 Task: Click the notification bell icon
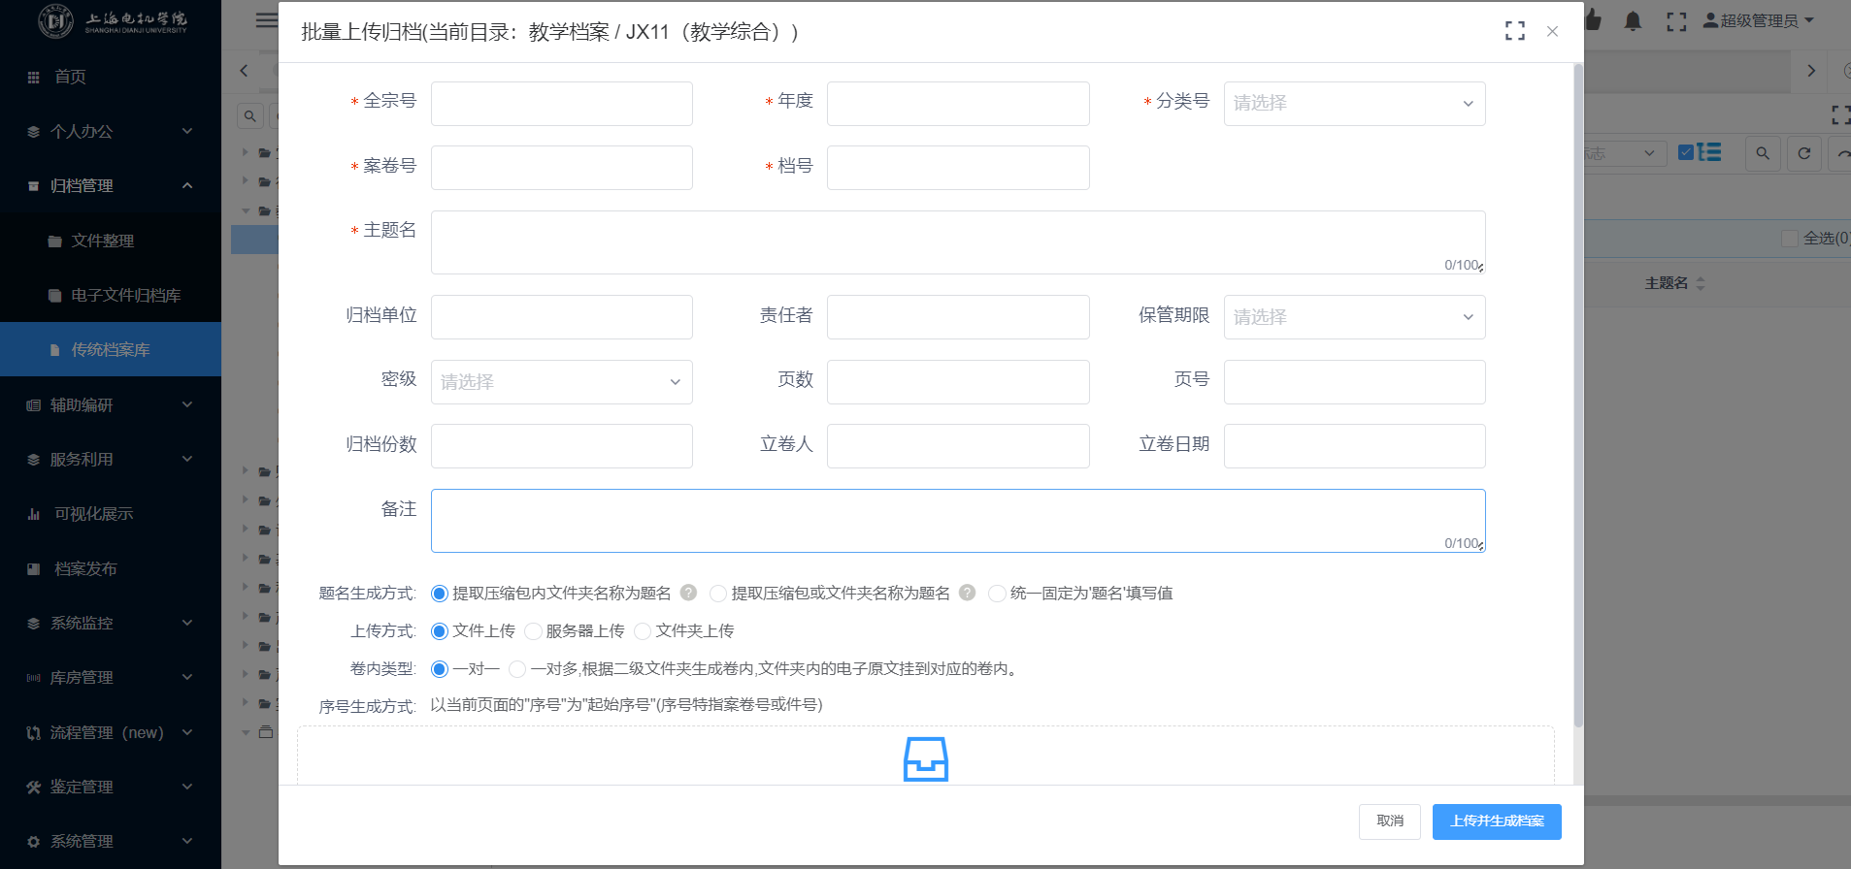(x=1633, y=21)
